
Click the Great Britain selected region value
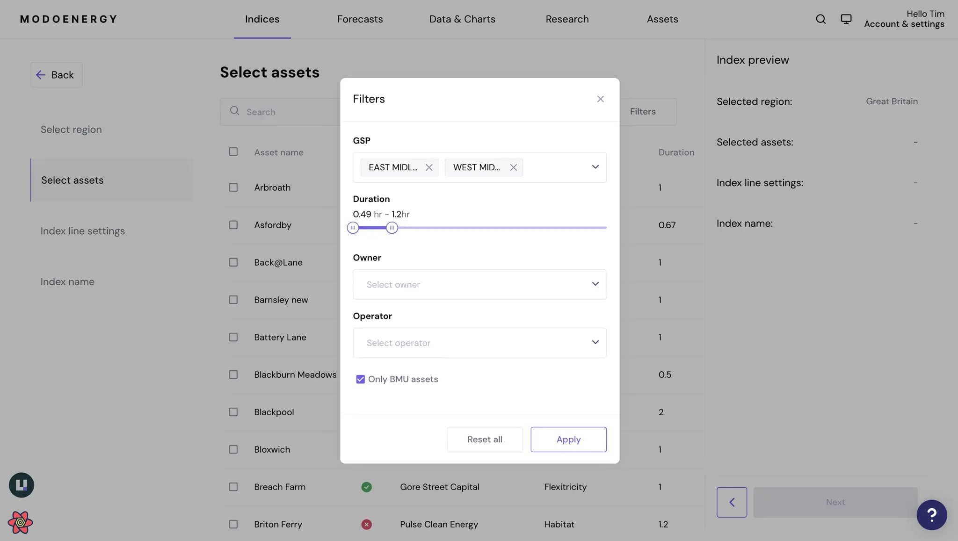(892, 101)
